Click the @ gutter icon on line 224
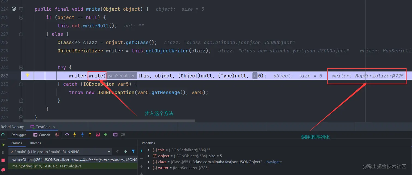The height and width of the screenshot is (175, 412). pyautogui.click(x=14, y=9)
